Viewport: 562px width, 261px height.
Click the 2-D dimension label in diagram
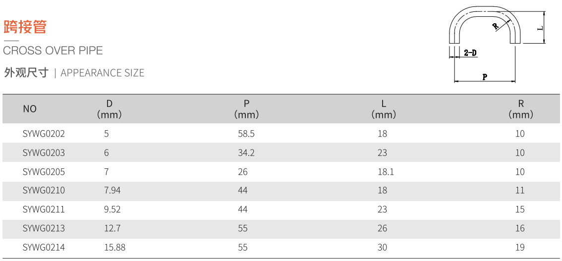[470, 53]
